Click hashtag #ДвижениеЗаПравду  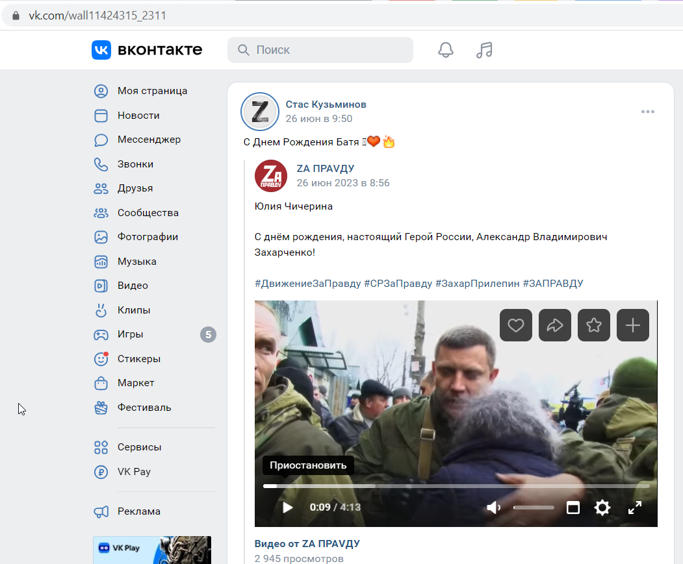(x=308, y=284)
